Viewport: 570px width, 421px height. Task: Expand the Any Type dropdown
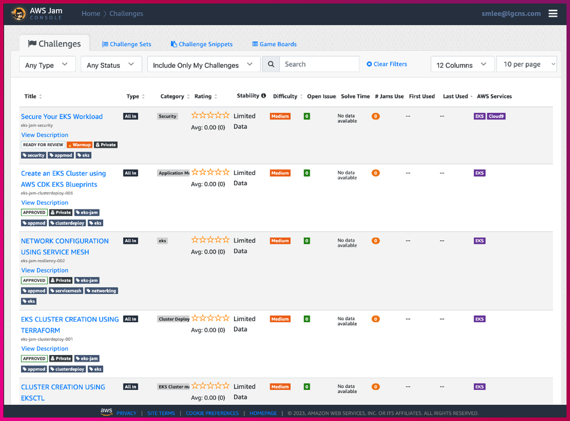tap(47, 65)
